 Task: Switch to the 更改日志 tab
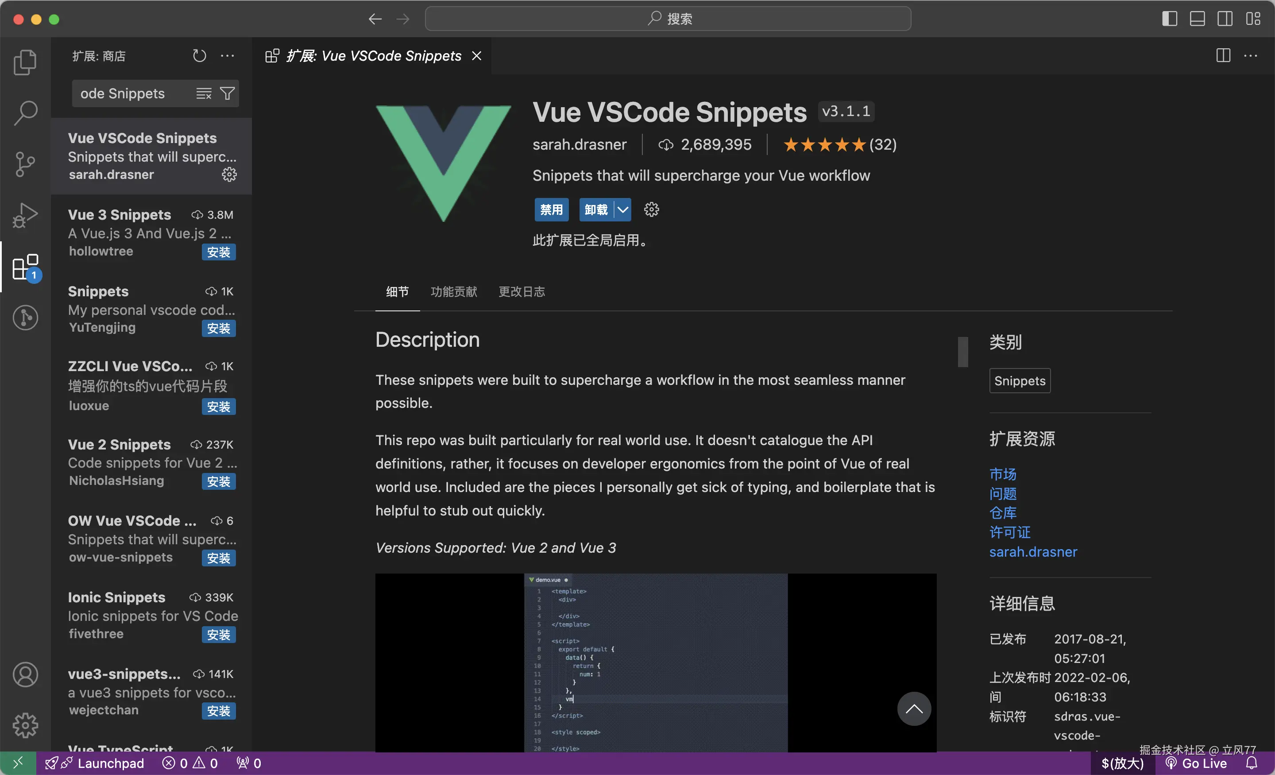coord(522,292)
